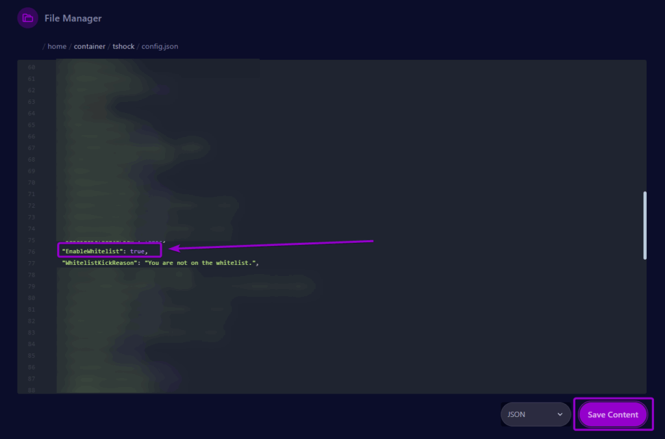
Task: Open the home breadcrumb link
Action: (x=57, y=46)
